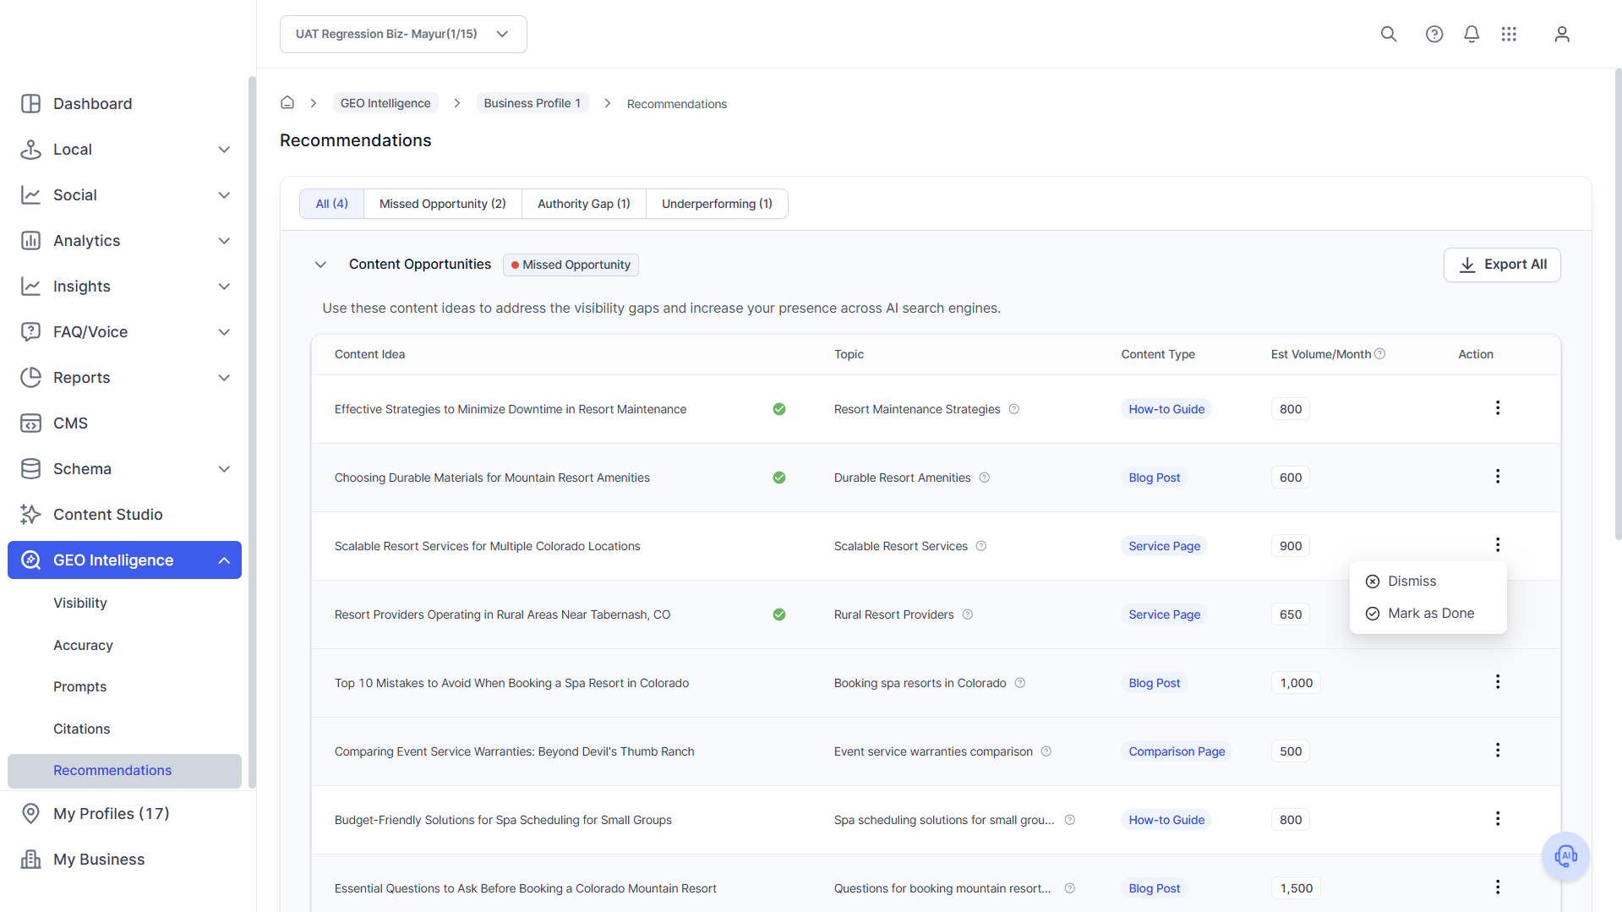This screenshot has height=912, width=1622.
Task: Click the help question mark icon
Action: (1434, 34)
